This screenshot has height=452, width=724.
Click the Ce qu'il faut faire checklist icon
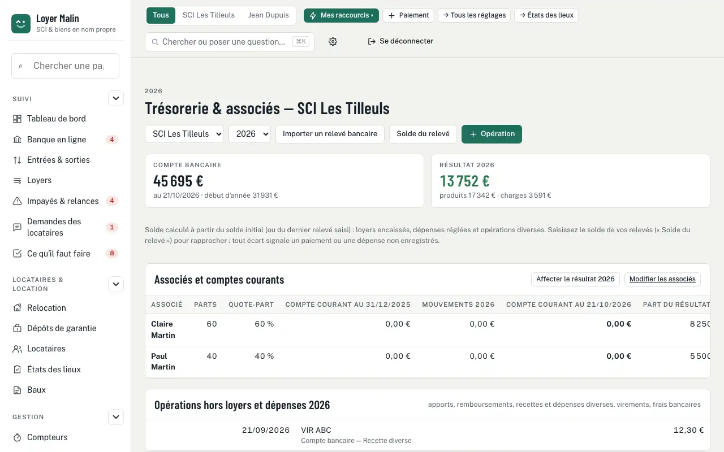point(17,254)
